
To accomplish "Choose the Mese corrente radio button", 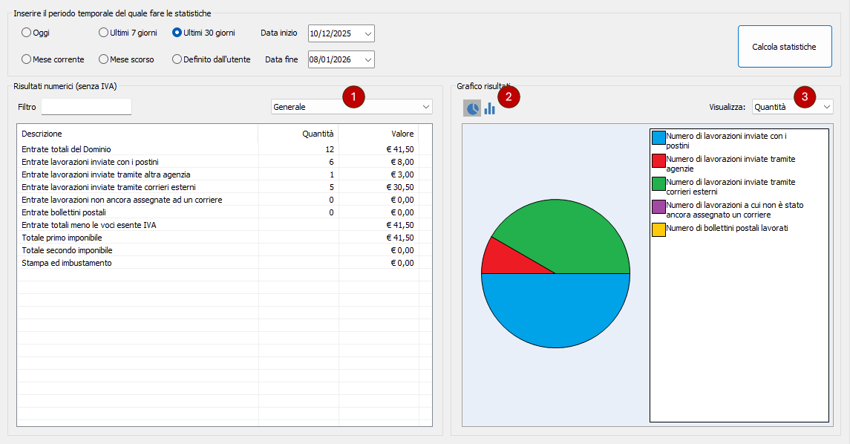I will [x=27, y=59].
